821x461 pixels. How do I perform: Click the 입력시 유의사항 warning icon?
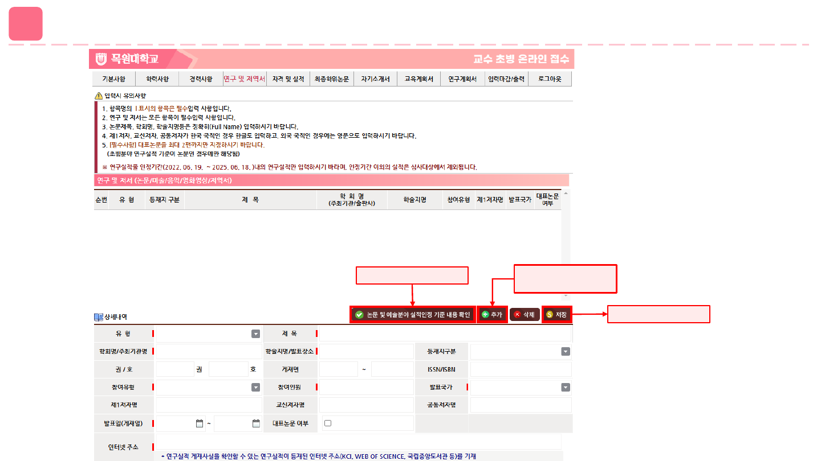[x=99, y=96]
